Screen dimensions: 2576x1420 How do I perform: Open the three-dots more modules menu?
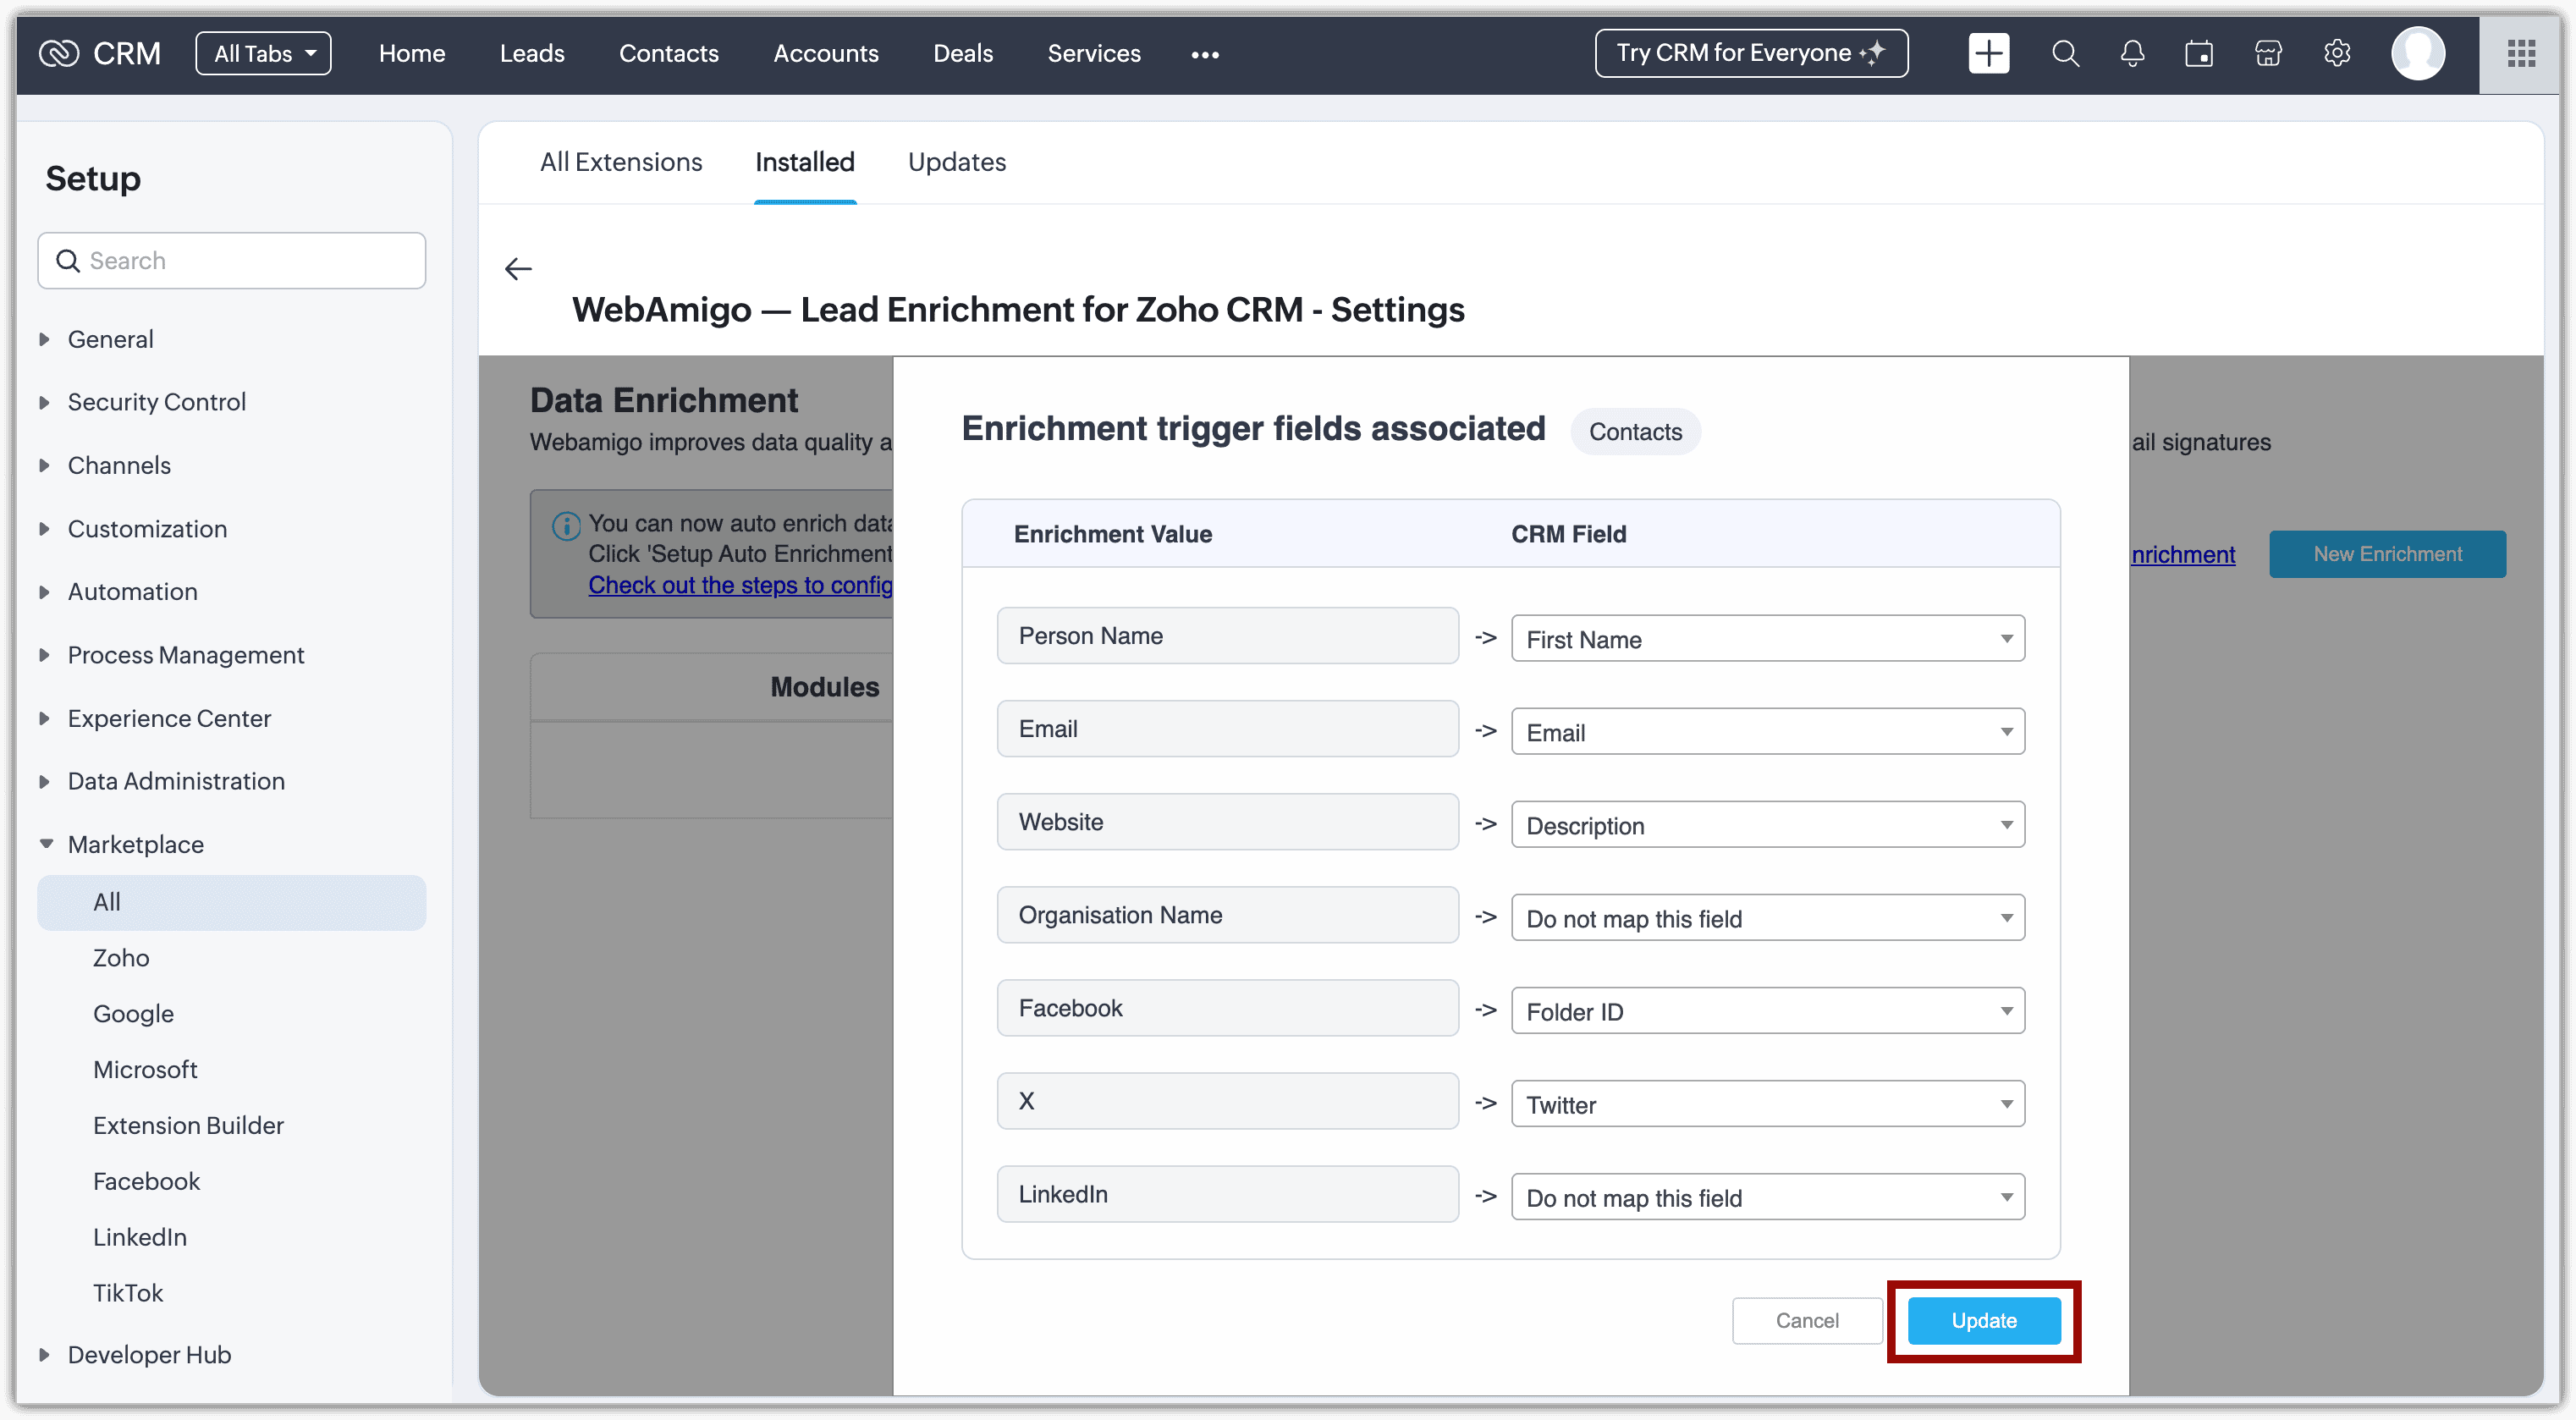1205,55
